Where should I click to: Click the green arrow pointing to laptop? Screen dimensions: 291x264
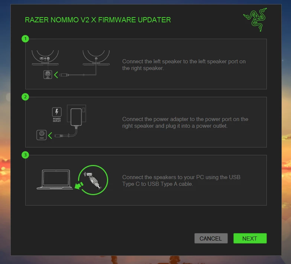pos(79,185)
